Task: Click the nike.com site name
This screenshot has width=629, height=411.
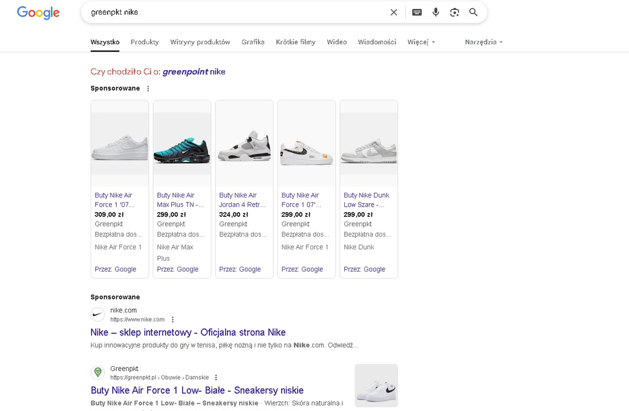Action: point(123,310)
